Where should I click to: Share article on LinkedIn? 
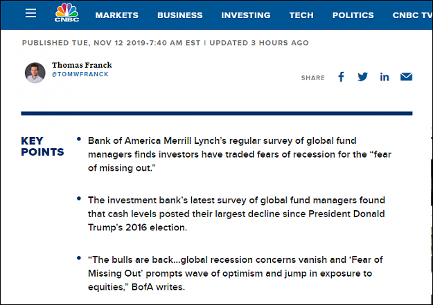coord(385,77)
